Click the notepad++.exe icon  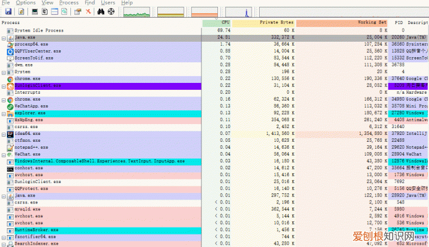pyautogui.click(x=10, y=148)
